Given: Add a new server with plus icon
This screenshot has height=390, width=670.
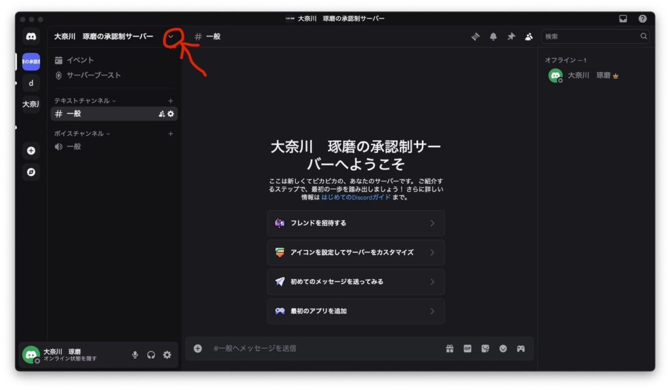Looking at the screenshot, I should click(31, 151).
